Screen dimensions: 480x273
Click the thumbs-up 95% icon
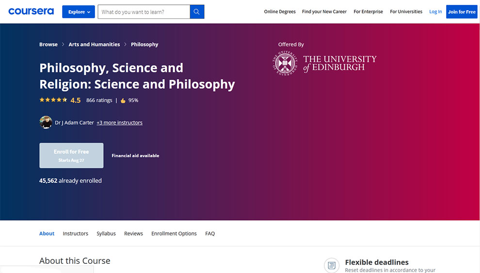tap(123, 100)
